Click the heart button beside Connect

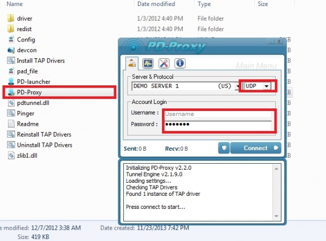224,148
